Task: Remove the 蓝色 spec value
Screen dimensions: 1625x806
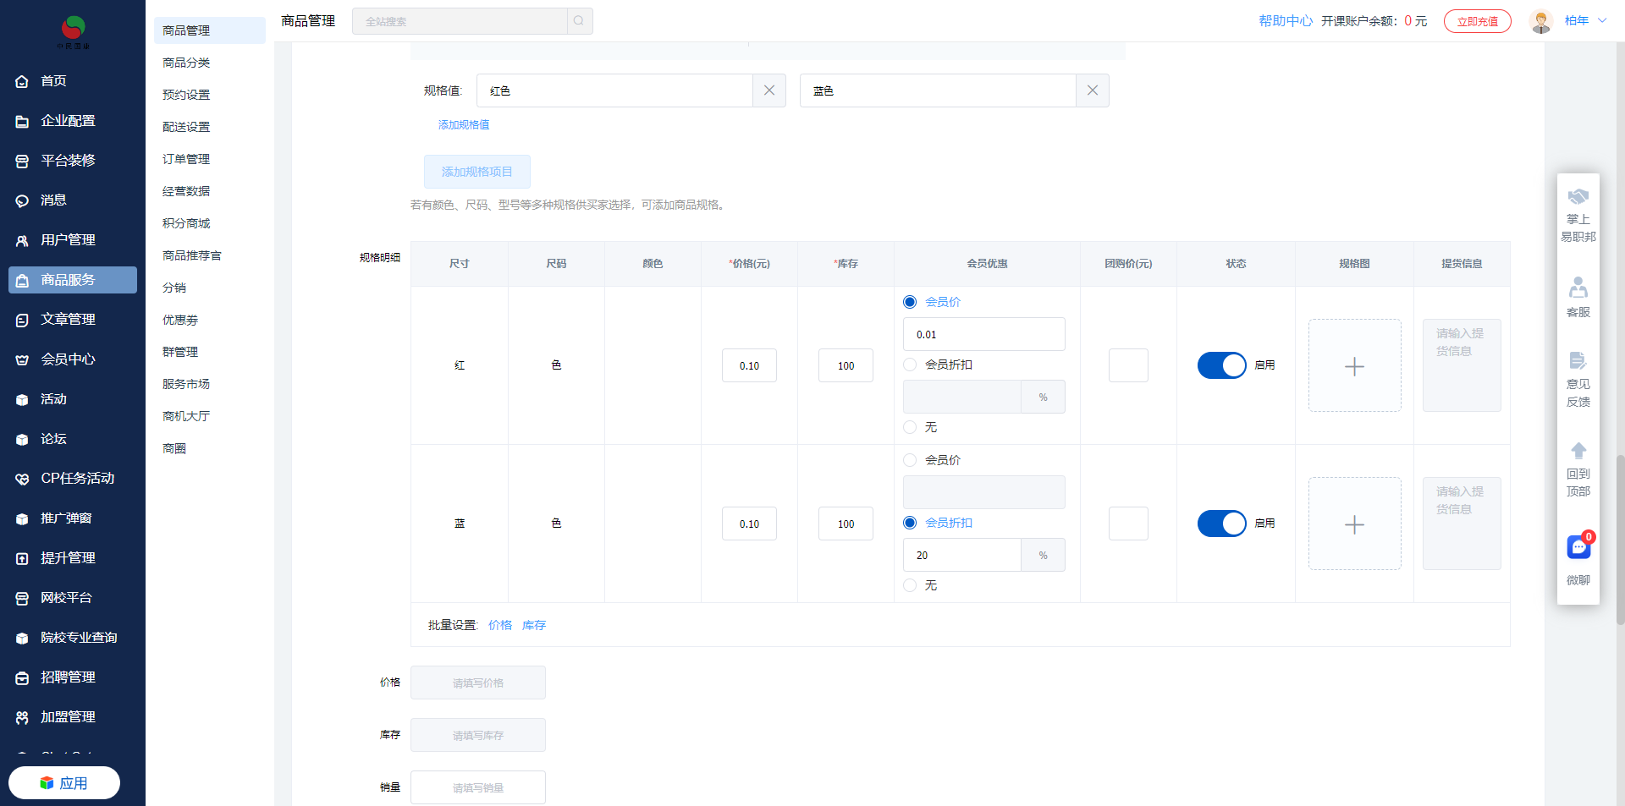Action: (x=1092, y=90)
